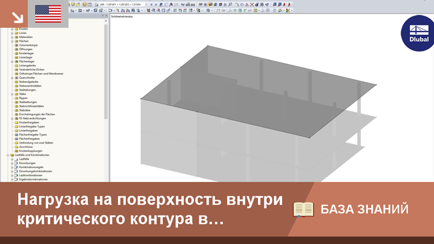Click the rainbow results icon ending second toolbar

coord(288,10)
